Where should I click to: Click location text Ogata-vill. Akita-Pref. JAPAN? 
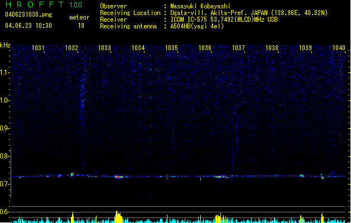point(219,13)
